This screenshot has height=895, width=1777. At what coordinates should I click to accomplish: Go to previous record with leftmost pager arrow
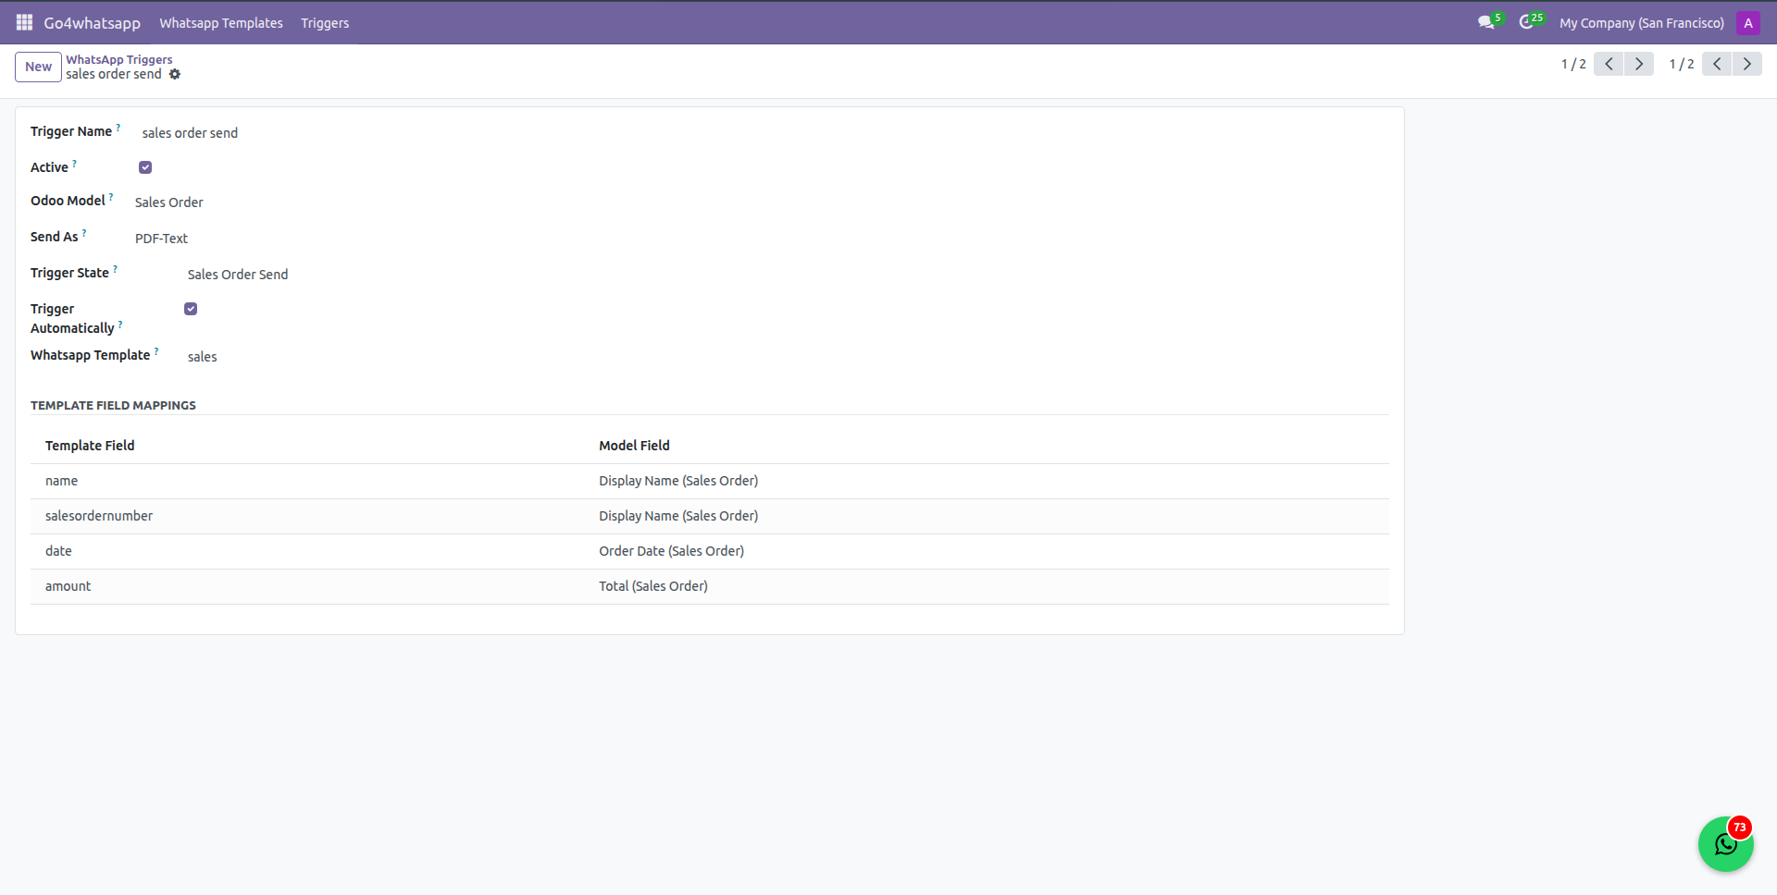[x=1609, y=64]
